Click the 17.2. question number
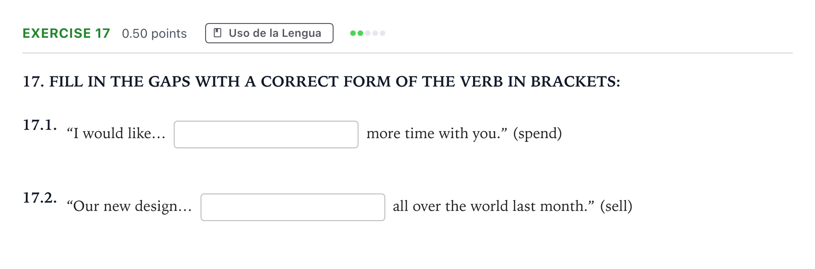The image size is (815, 269). 40,198
